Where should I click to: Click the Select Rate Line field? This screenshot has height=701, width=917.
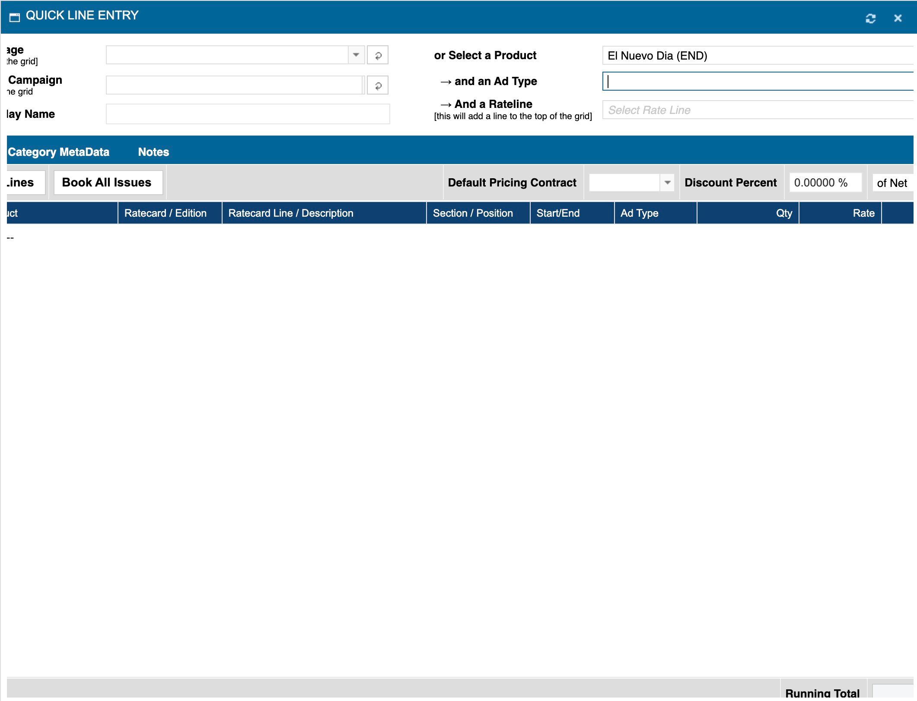coord(756,110)
